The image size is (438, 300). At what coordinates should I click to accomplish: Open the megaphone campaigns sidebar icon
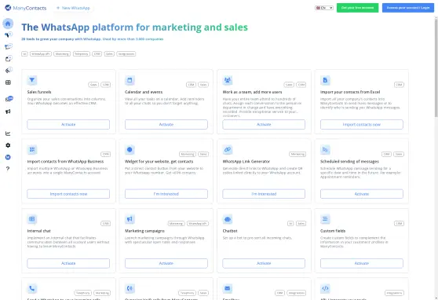[x=8, y=112]
